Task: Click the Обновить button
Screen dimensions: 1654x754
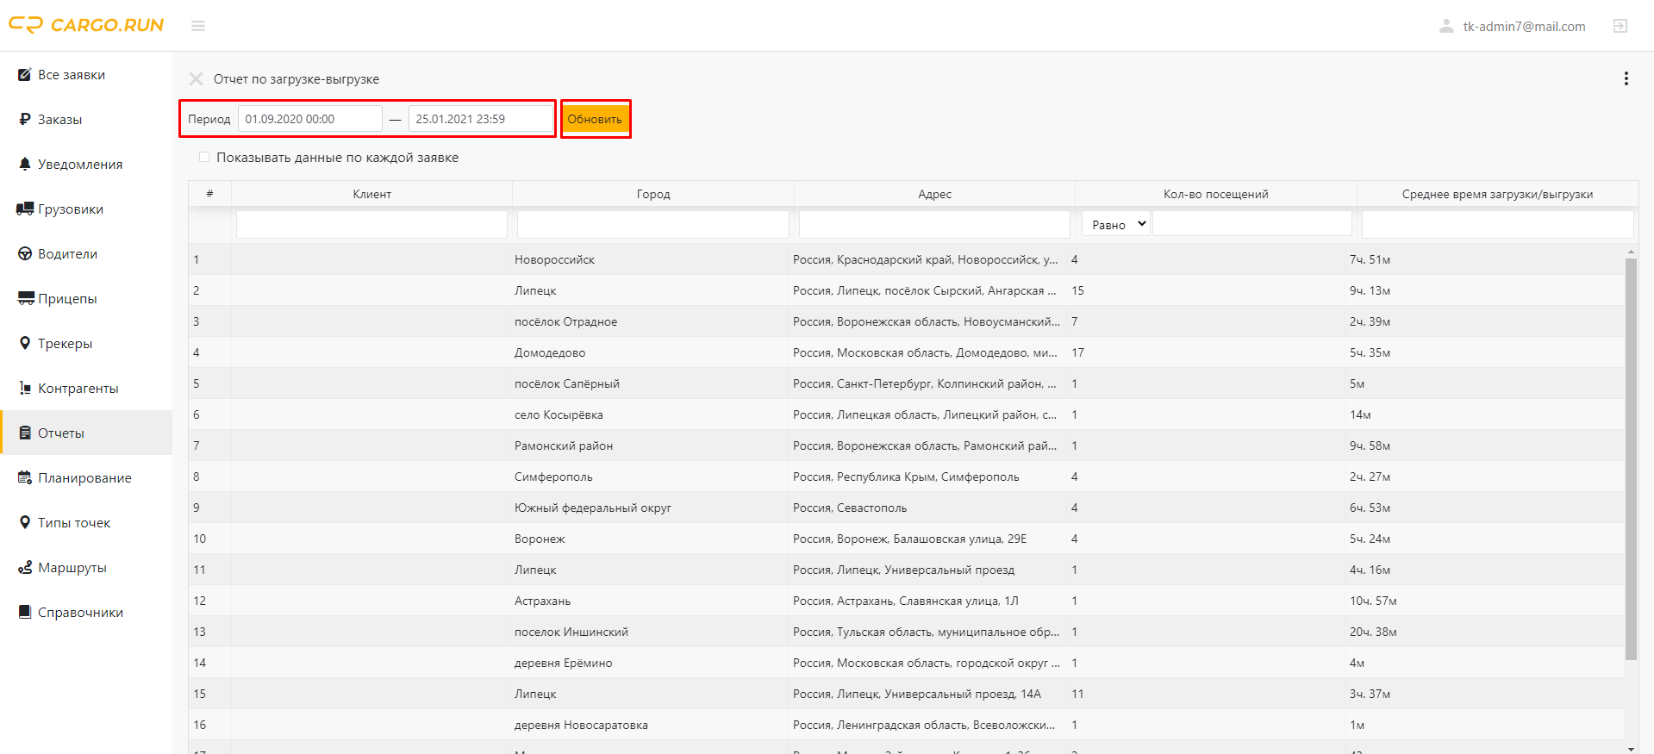Action: (595, 119)
